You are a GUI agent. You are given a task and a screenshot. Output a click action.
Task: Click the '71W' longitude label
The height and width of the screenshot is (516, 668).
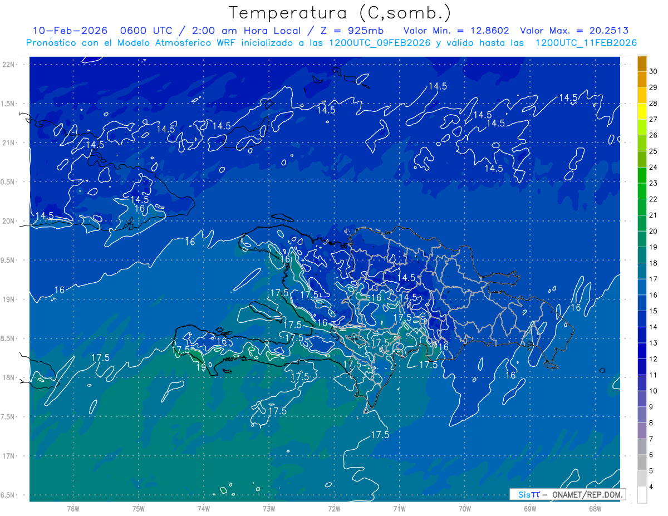pos(399,509)
